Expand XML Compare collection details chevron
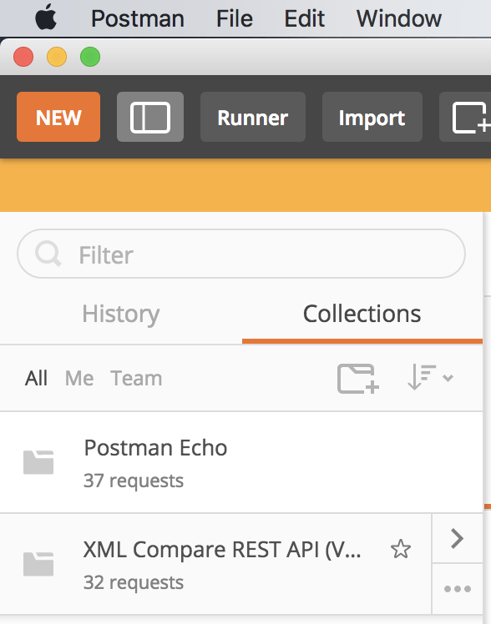This screenshot has width=491, height=624. click(x=457, y=538)
